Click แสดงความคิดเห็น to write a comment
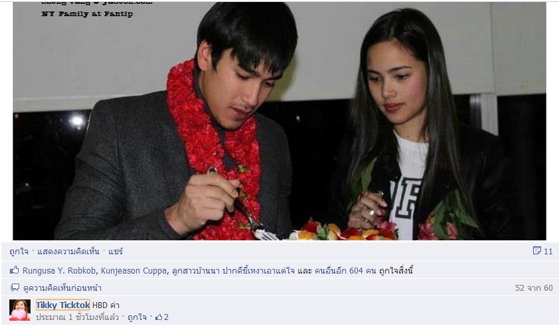 (68, 251)
